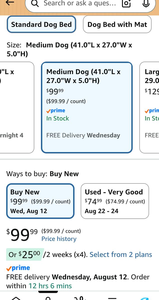Tap the Prime badge in Medium Dog card
Viewport: 159px width, 300px height.
point(56,110)
